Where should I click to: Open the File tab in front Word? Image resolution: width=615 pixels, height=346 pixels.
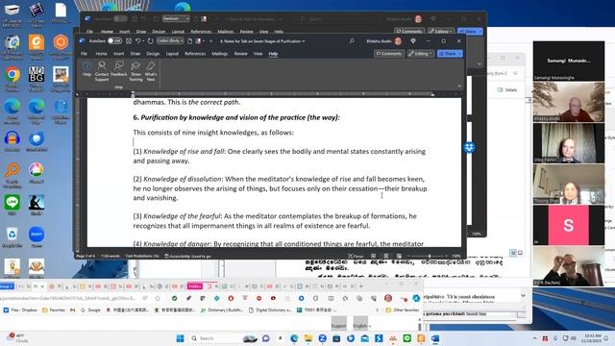coord(84,54)
